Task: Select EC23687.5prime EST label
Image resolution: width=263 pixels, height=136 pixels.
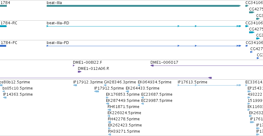Action: pyautogui.click(x=157, y=94)
